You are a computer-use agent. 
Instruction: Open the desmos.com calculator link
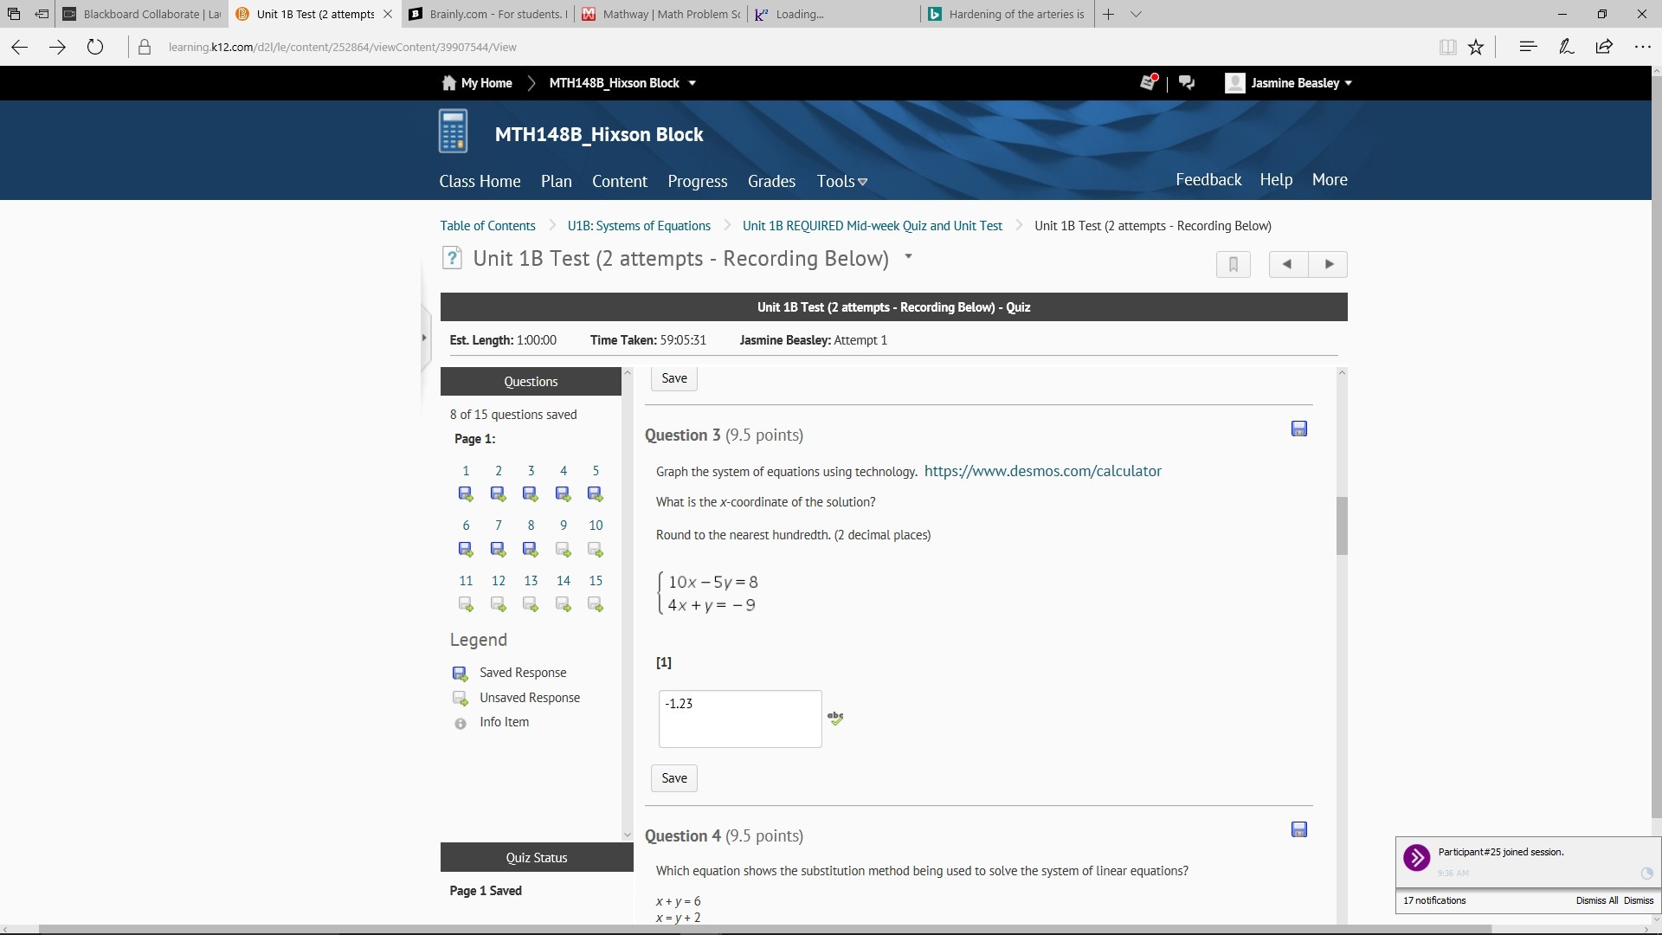pyautogui.click(x=1042, y=472)
